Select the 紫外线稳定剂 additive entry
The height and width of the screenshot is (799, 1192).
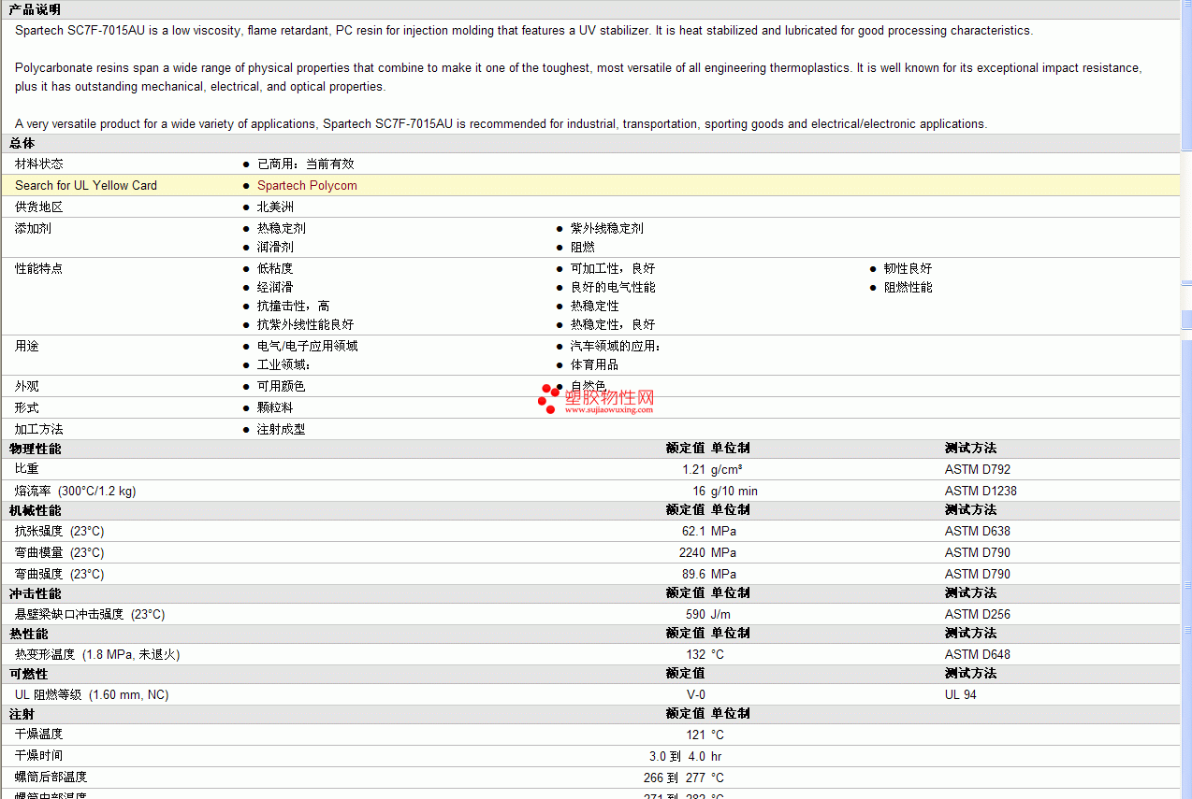[x=607, y=228]
